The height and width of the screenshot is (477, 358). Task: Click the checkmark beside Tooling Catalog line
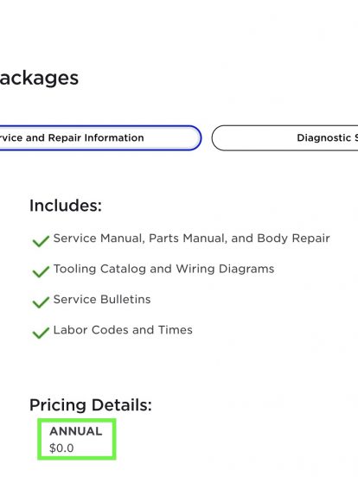click(41, 271)
